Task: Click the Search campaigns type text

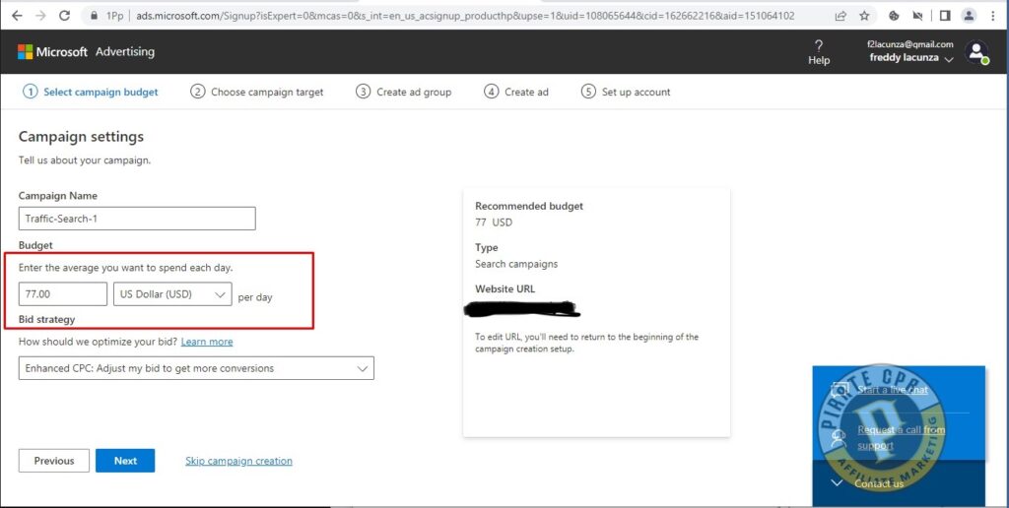Action: (516, 264)
